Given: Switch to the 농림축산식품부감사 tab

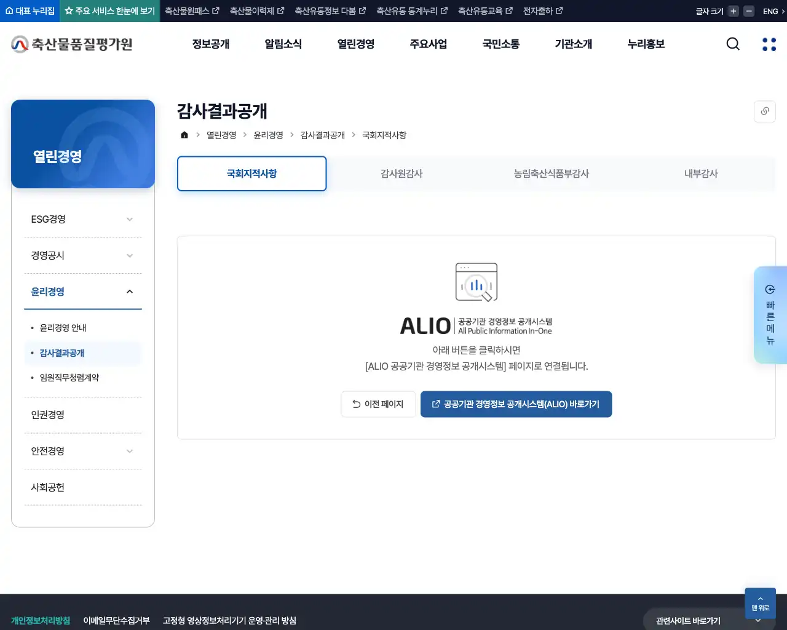Looking at the screenshot, I should coord(552,173).
